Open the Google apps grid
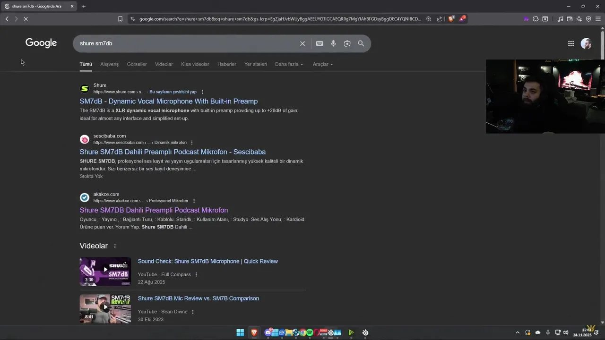605x340 pixels. 571,43
